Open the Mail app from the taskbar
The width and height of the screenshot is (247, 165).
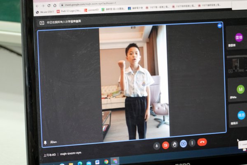coord(89,163)
